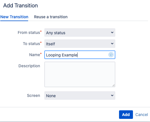This screenshot has height=122, width=150.
Task: Switch to the New Transition tab
Action: click(x=14, y=17)
